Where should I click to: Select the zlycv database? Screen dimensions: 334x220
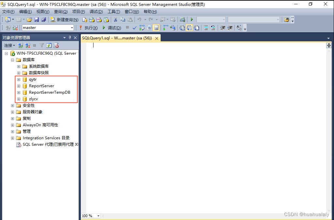pos(34,99)
